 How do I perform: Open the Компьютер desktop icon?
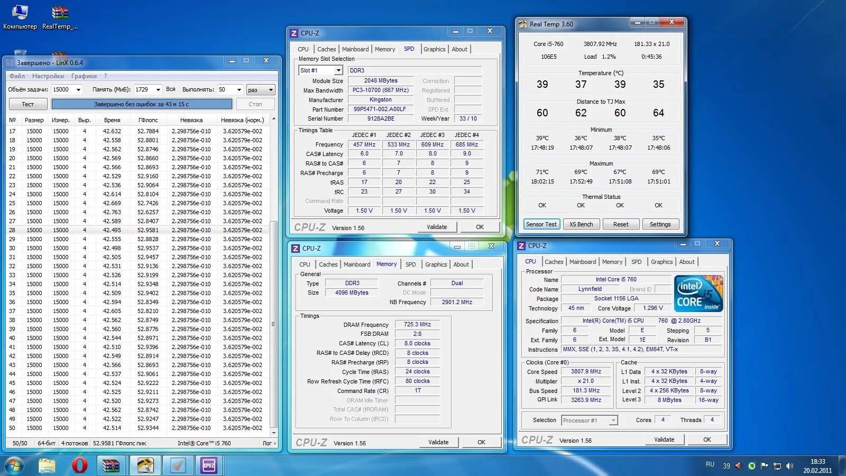20,17
